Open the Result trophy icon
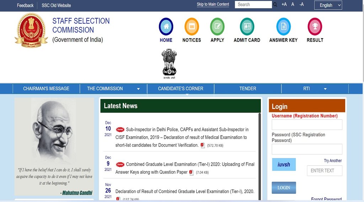The width and height of the screenshot is (364, 202). (x=315, y=27)
